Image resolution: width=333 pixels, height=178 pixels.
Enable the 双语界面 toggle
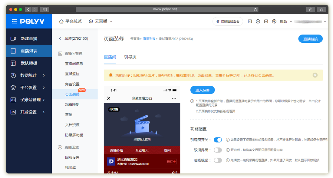coord(218,150)
